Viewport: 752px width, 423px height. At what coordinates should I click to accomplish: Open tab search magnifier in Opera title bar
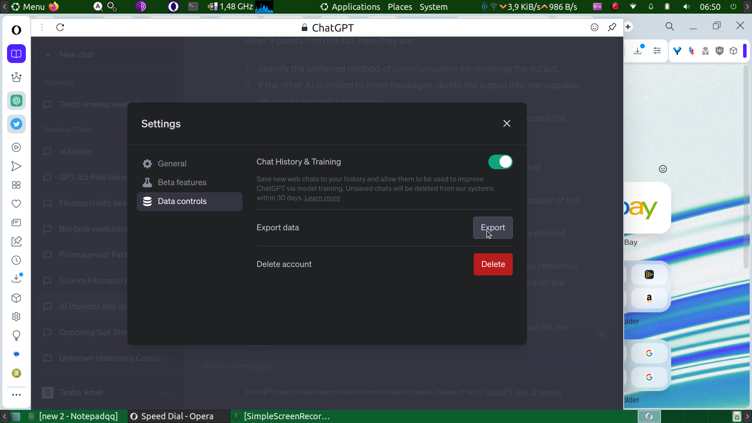pyautogui.click(x=670, y=27)
